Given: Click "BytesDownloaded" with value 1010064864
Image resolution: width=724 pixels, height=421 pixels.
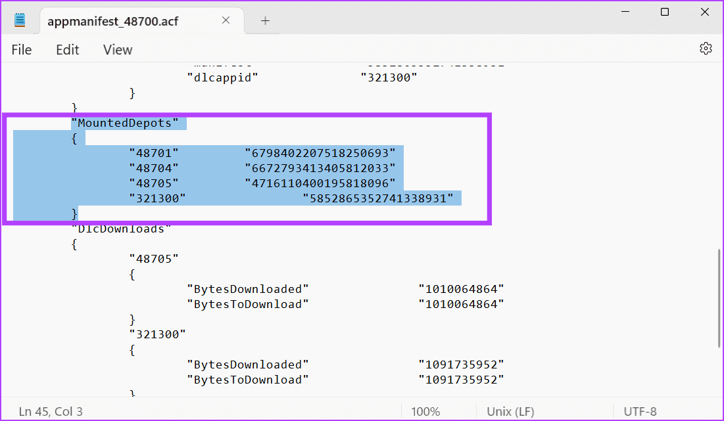Looking at the screenshot, I should point(248,289).
